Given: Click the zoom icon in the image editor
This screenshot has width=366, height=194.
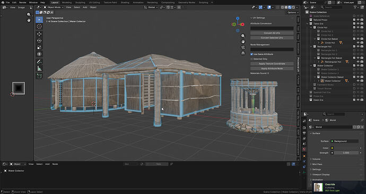Looking at the screenshot, I should tap(29, 14).
